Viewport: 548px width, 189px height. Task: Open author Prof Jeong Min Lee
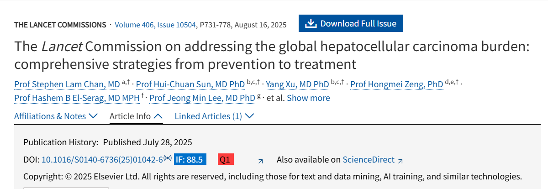pyautogui.click(x=202, y=98)
